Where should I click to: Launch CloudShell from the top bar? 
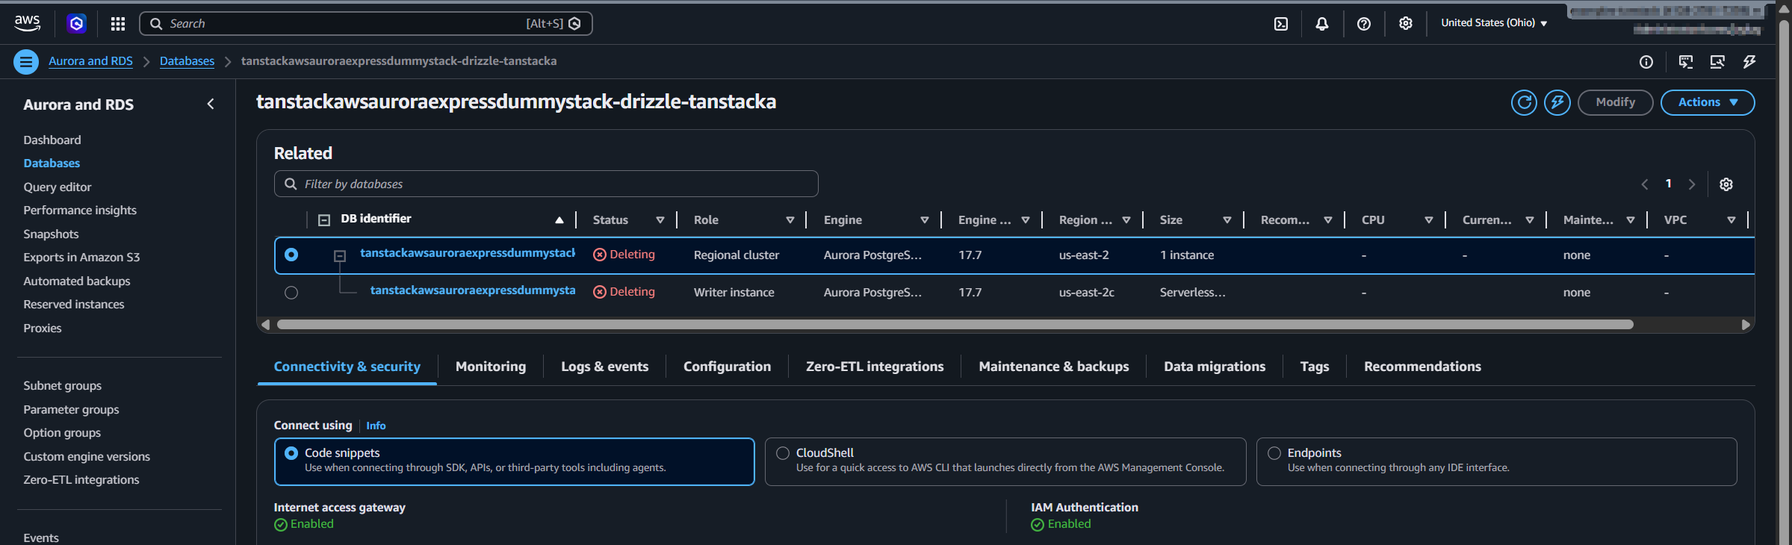(1280, 24)
